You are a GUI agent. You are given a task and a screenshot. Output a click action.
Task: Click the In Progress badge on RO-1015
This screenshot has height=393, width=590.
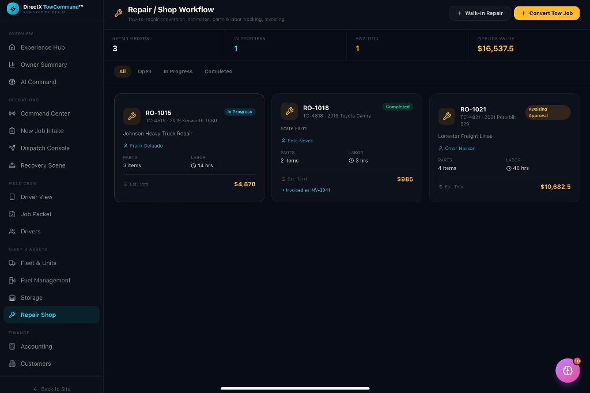[240, 112]
